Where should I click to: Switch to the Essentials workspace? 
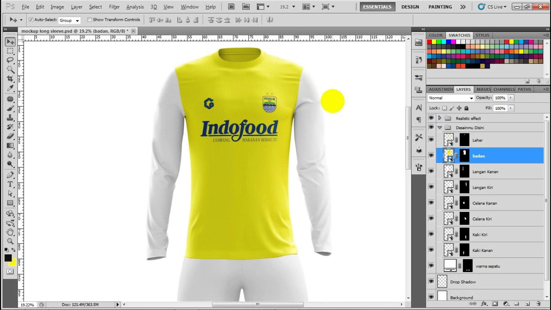(377, 7)
